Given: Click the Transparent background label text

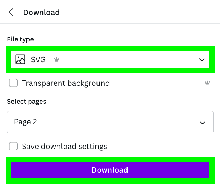Looking at the screenshot, I should tap(66, 83).
